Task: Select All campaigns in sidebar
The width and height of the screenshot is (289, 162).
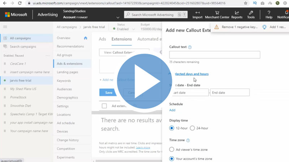Action: [20, 38]
